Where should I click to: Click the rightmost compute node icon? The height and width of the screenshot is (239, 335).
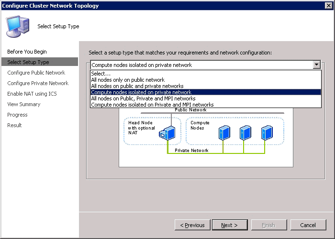pos(267,132)
